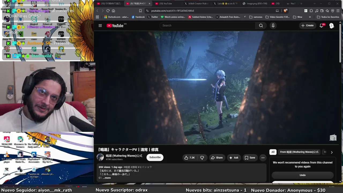This screenshot has height=193, width=343.
Task: Open the vamonos bookmarks folder
Action: click(256, 17)
